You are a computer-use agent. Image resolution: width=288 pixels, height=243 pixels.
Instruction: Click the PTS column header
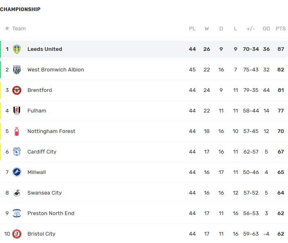(281, 29)
